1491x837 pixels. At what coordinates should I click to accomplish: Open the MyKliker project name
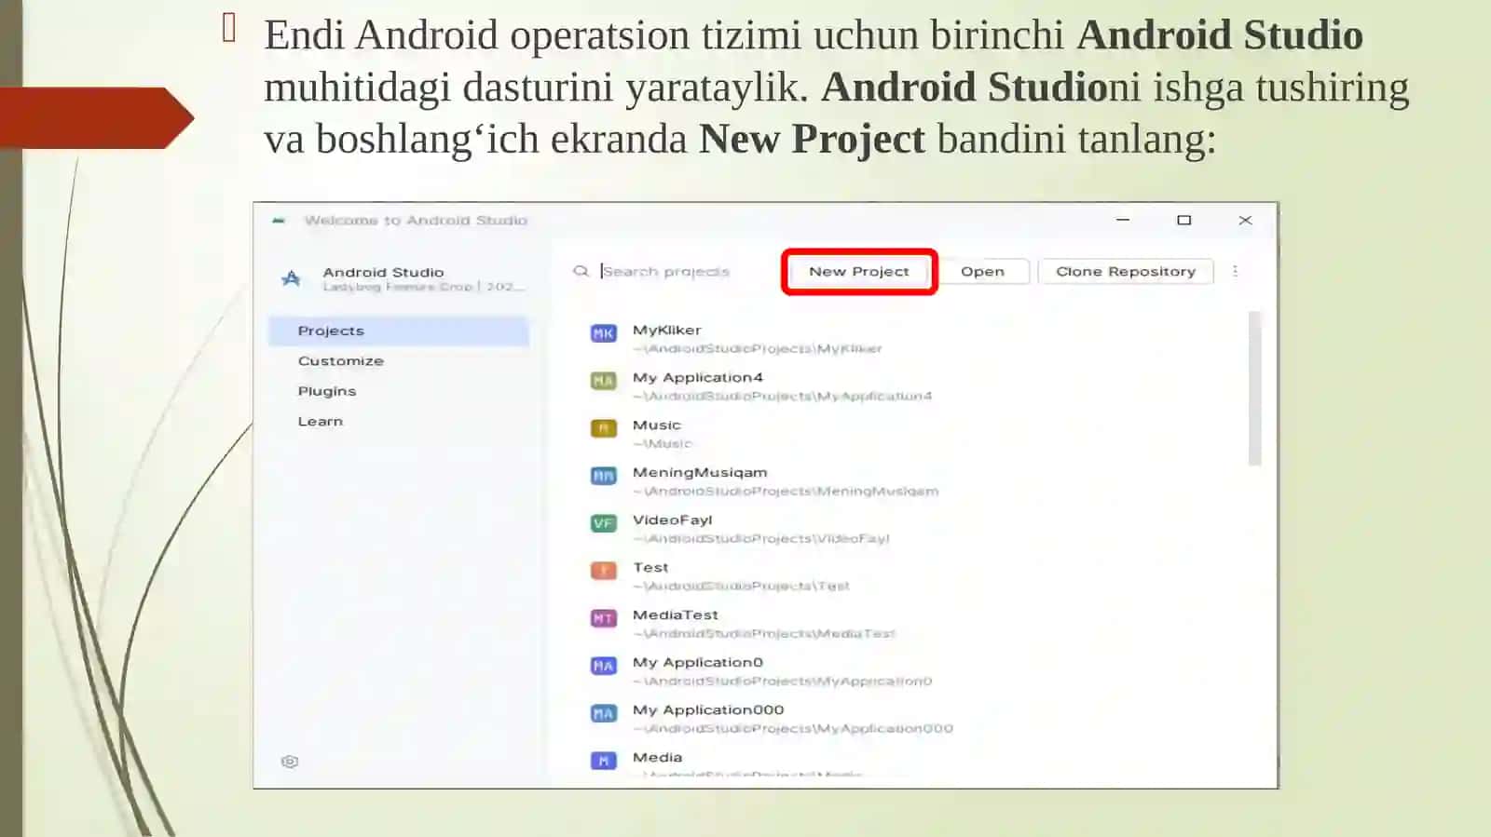666,330
